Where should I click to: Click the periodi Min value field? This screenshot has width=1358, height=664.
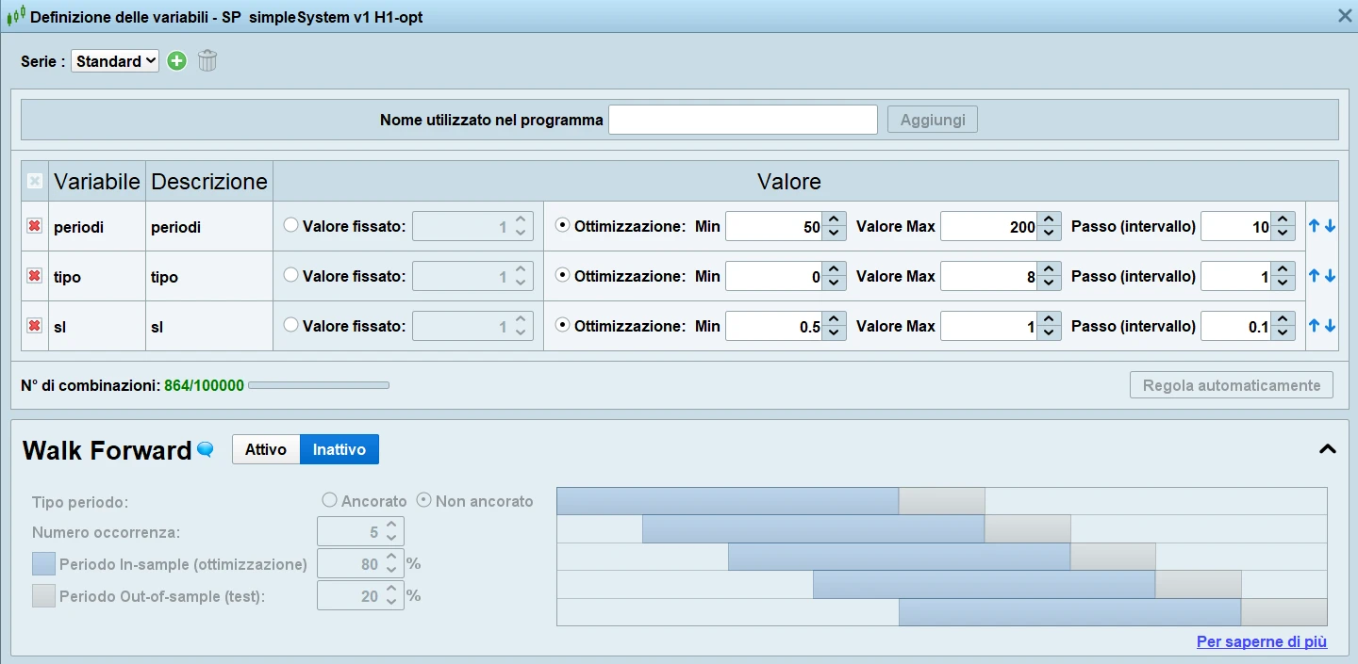tap(774, 226)
